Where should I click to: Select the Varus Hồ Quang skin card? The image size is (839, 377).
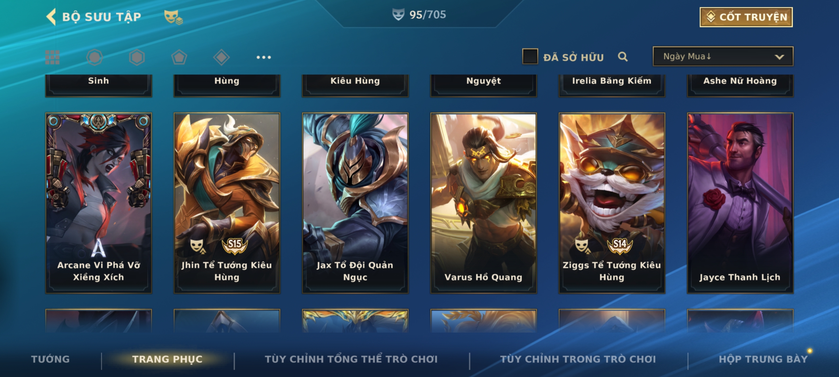[x=483, y=203]
